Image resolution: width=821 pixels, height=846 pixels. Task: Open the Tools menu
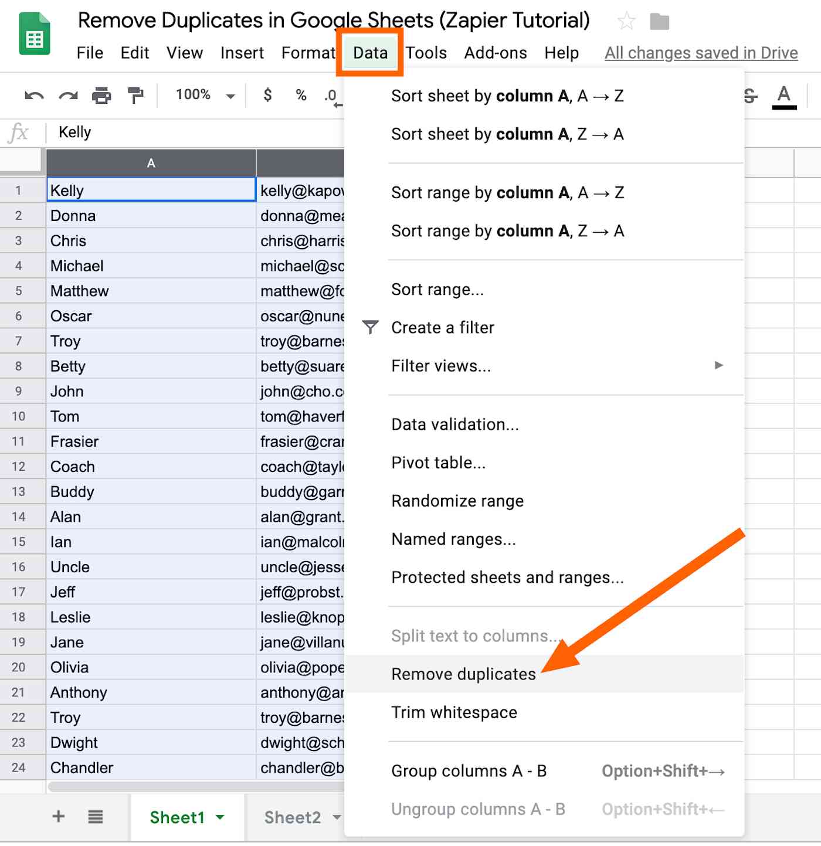(426, 53)
